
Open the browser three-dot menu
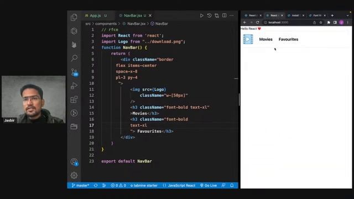pos(348,22)
